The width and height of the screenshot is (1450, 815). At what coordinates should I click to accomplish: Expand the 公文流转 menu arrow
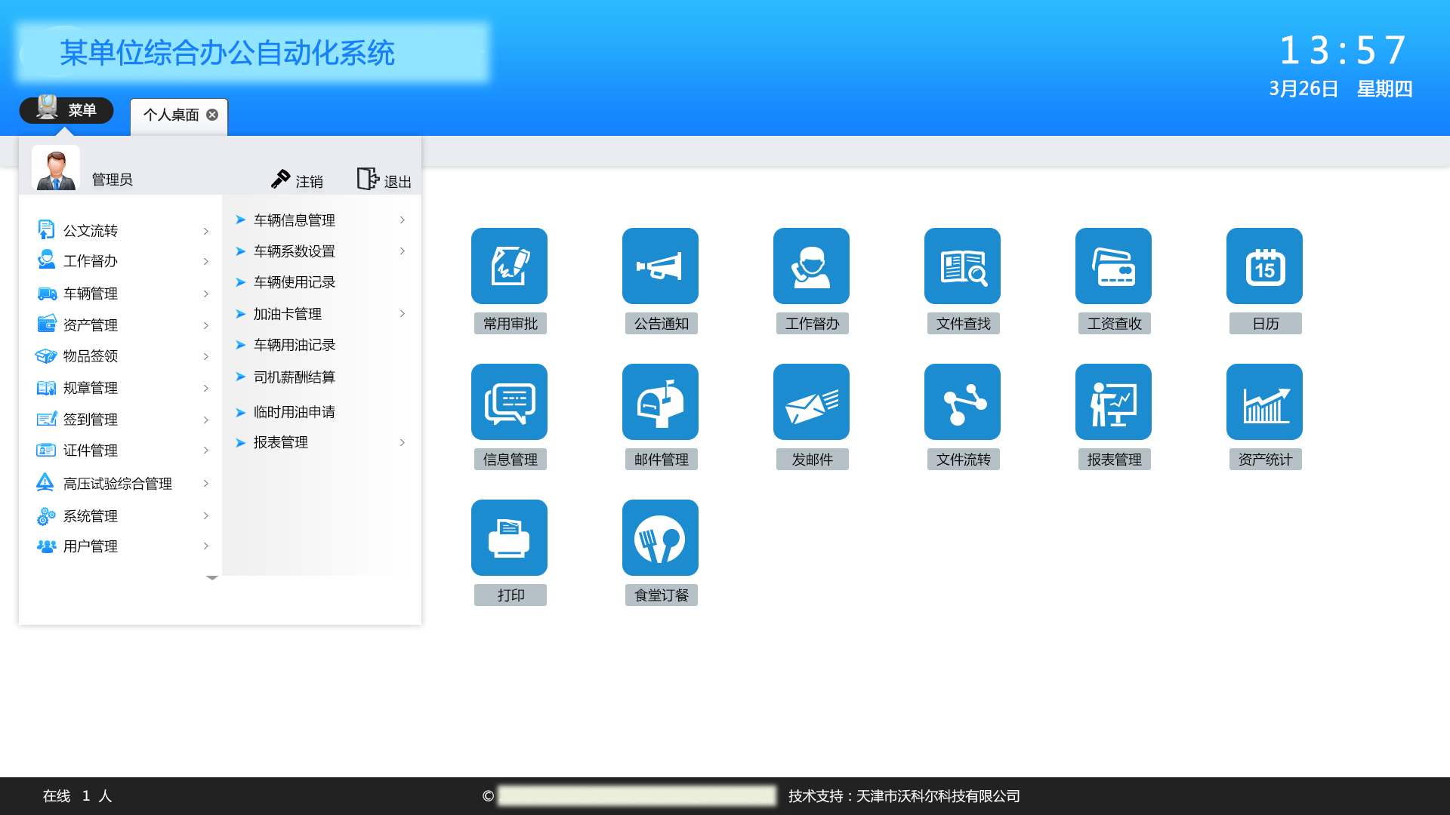[x=205, y=231]
